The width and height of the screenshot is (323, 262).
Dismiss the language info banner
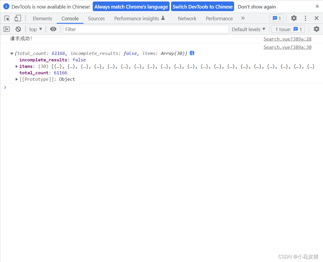[x=317, y=6]
